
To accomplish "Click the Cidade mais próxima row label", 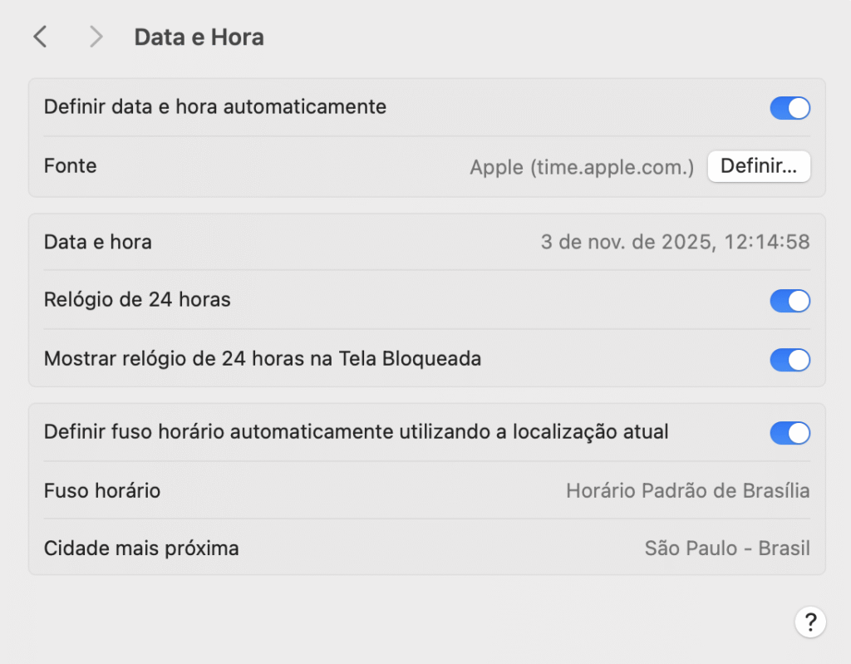I will [x=141, y=548].
